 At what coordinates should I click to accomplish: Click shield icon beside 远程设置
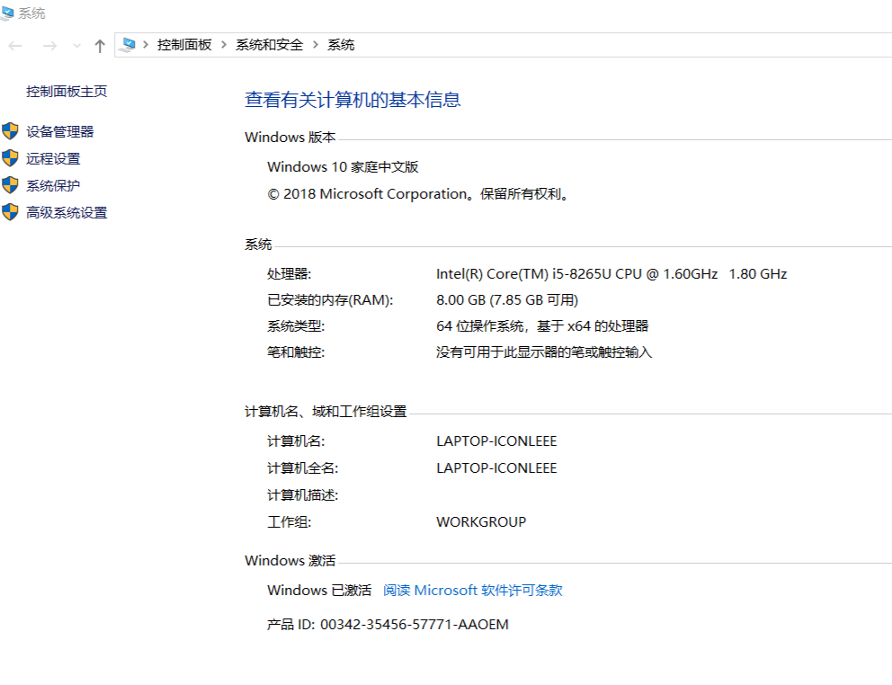coord(10,158)
